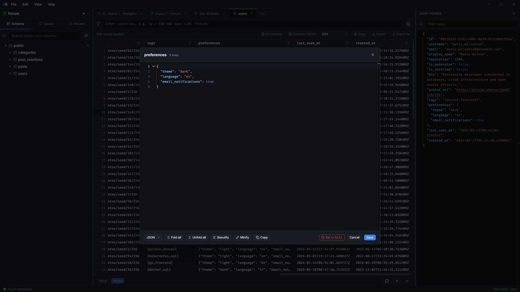The image size is (520, 292).
Task: Set the preferences value to NULL
Action: click(x=332, y=238)
